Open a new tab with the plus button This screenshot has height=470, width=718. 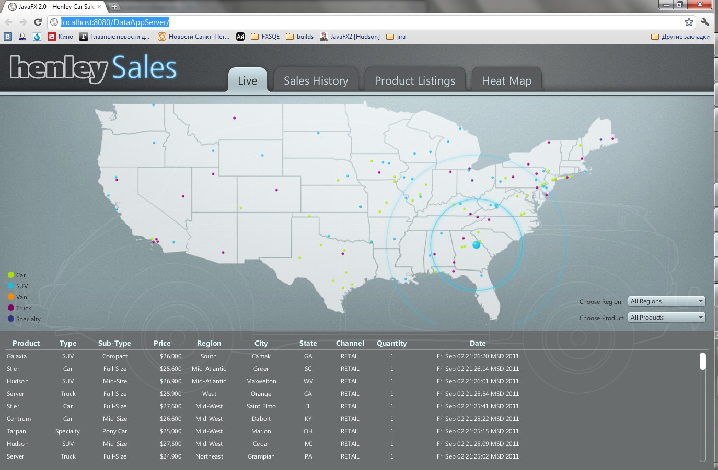coord(114,7)
